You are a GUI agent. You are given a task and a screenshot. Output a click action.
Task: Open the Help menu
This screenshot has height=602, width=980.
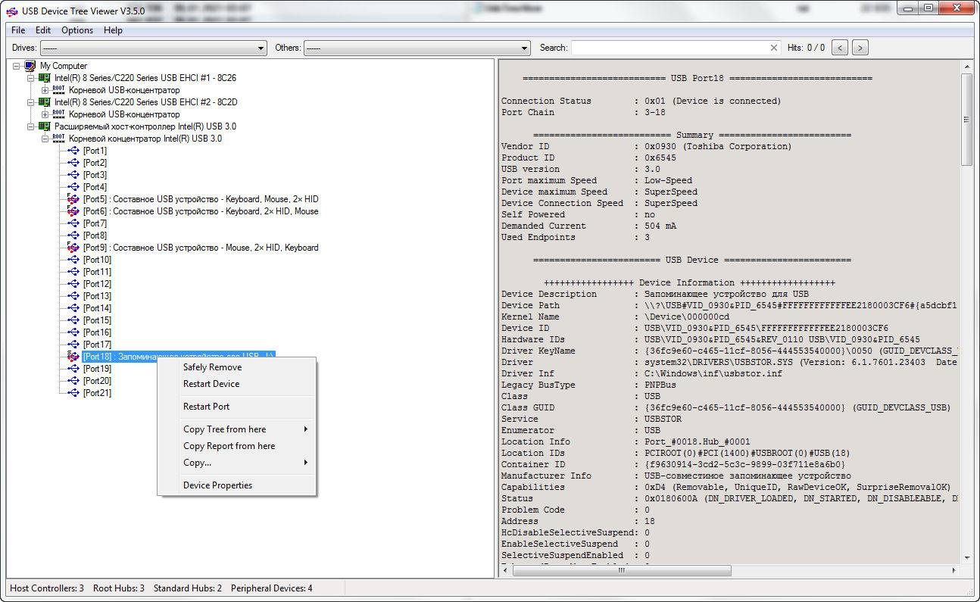point(113,30)
